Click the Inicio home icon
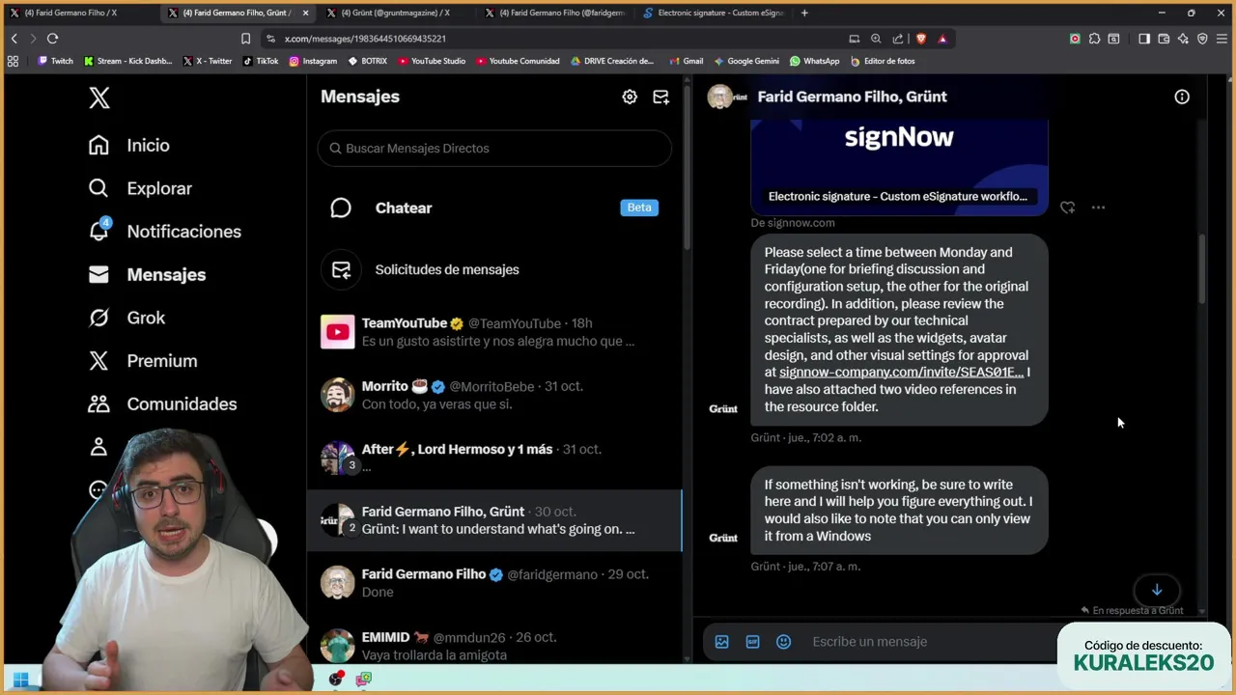1236x695 pixels. (x=98, y=145)
